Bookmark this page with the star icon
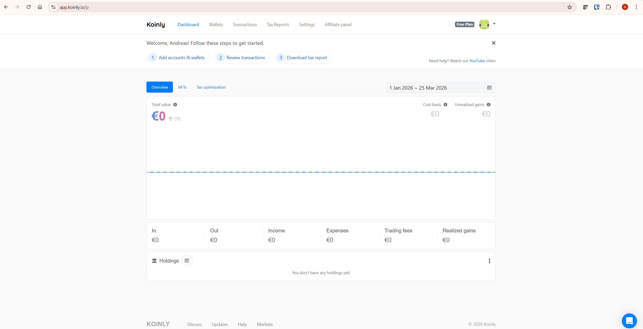The height and width of the screenshot is (329, 643). pos(570,7)
